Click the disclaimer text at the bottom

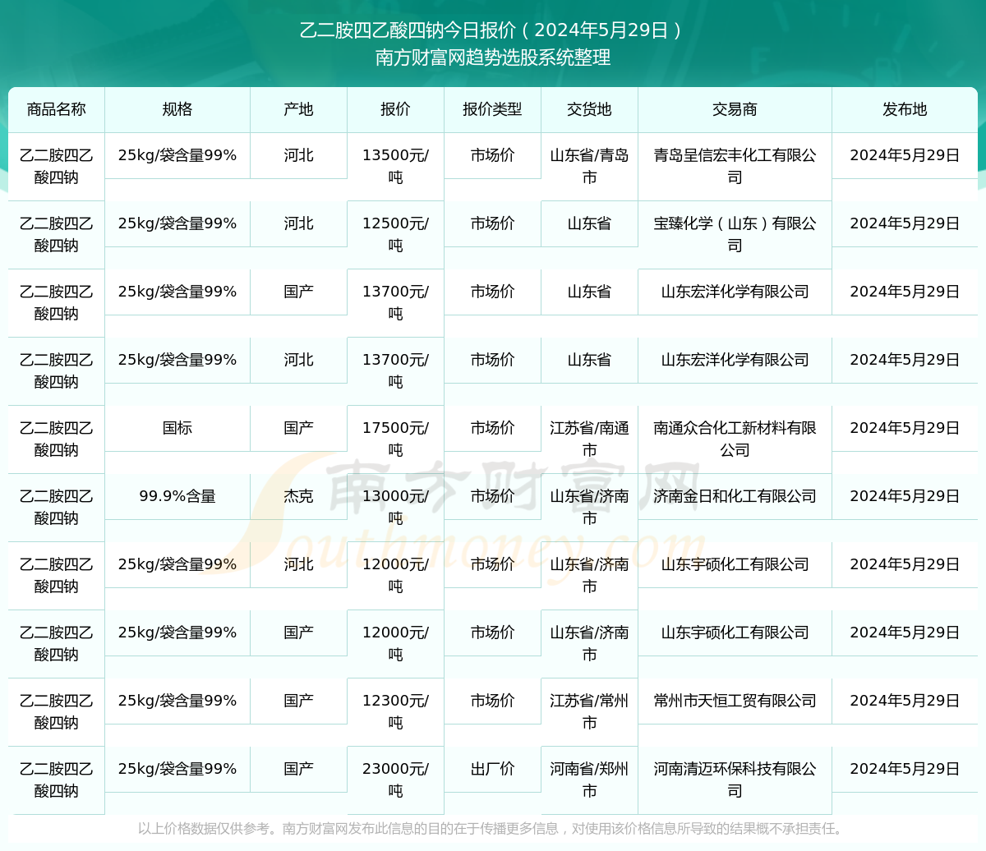[x=492, y=829]
